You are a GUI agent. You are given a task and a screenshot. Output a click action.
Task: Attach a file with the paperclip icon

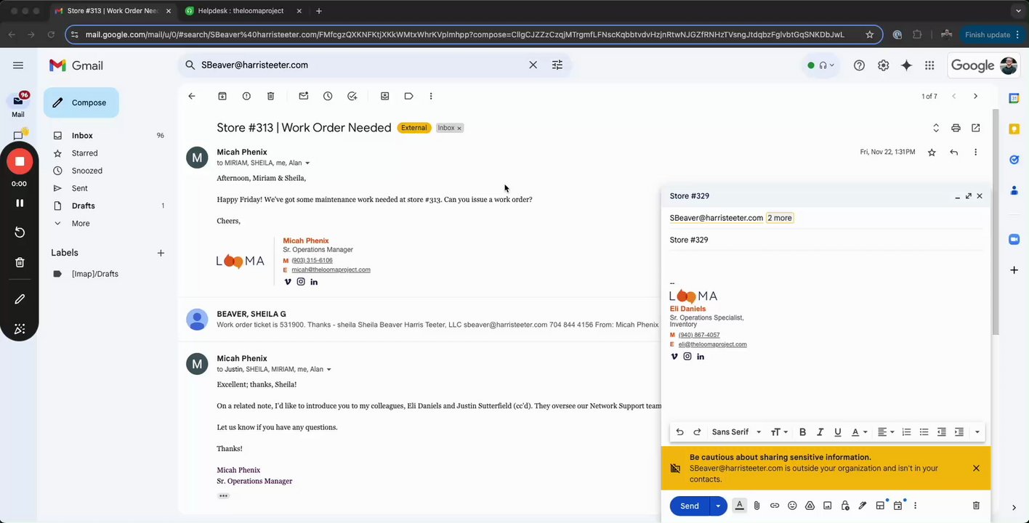[756, 506]
